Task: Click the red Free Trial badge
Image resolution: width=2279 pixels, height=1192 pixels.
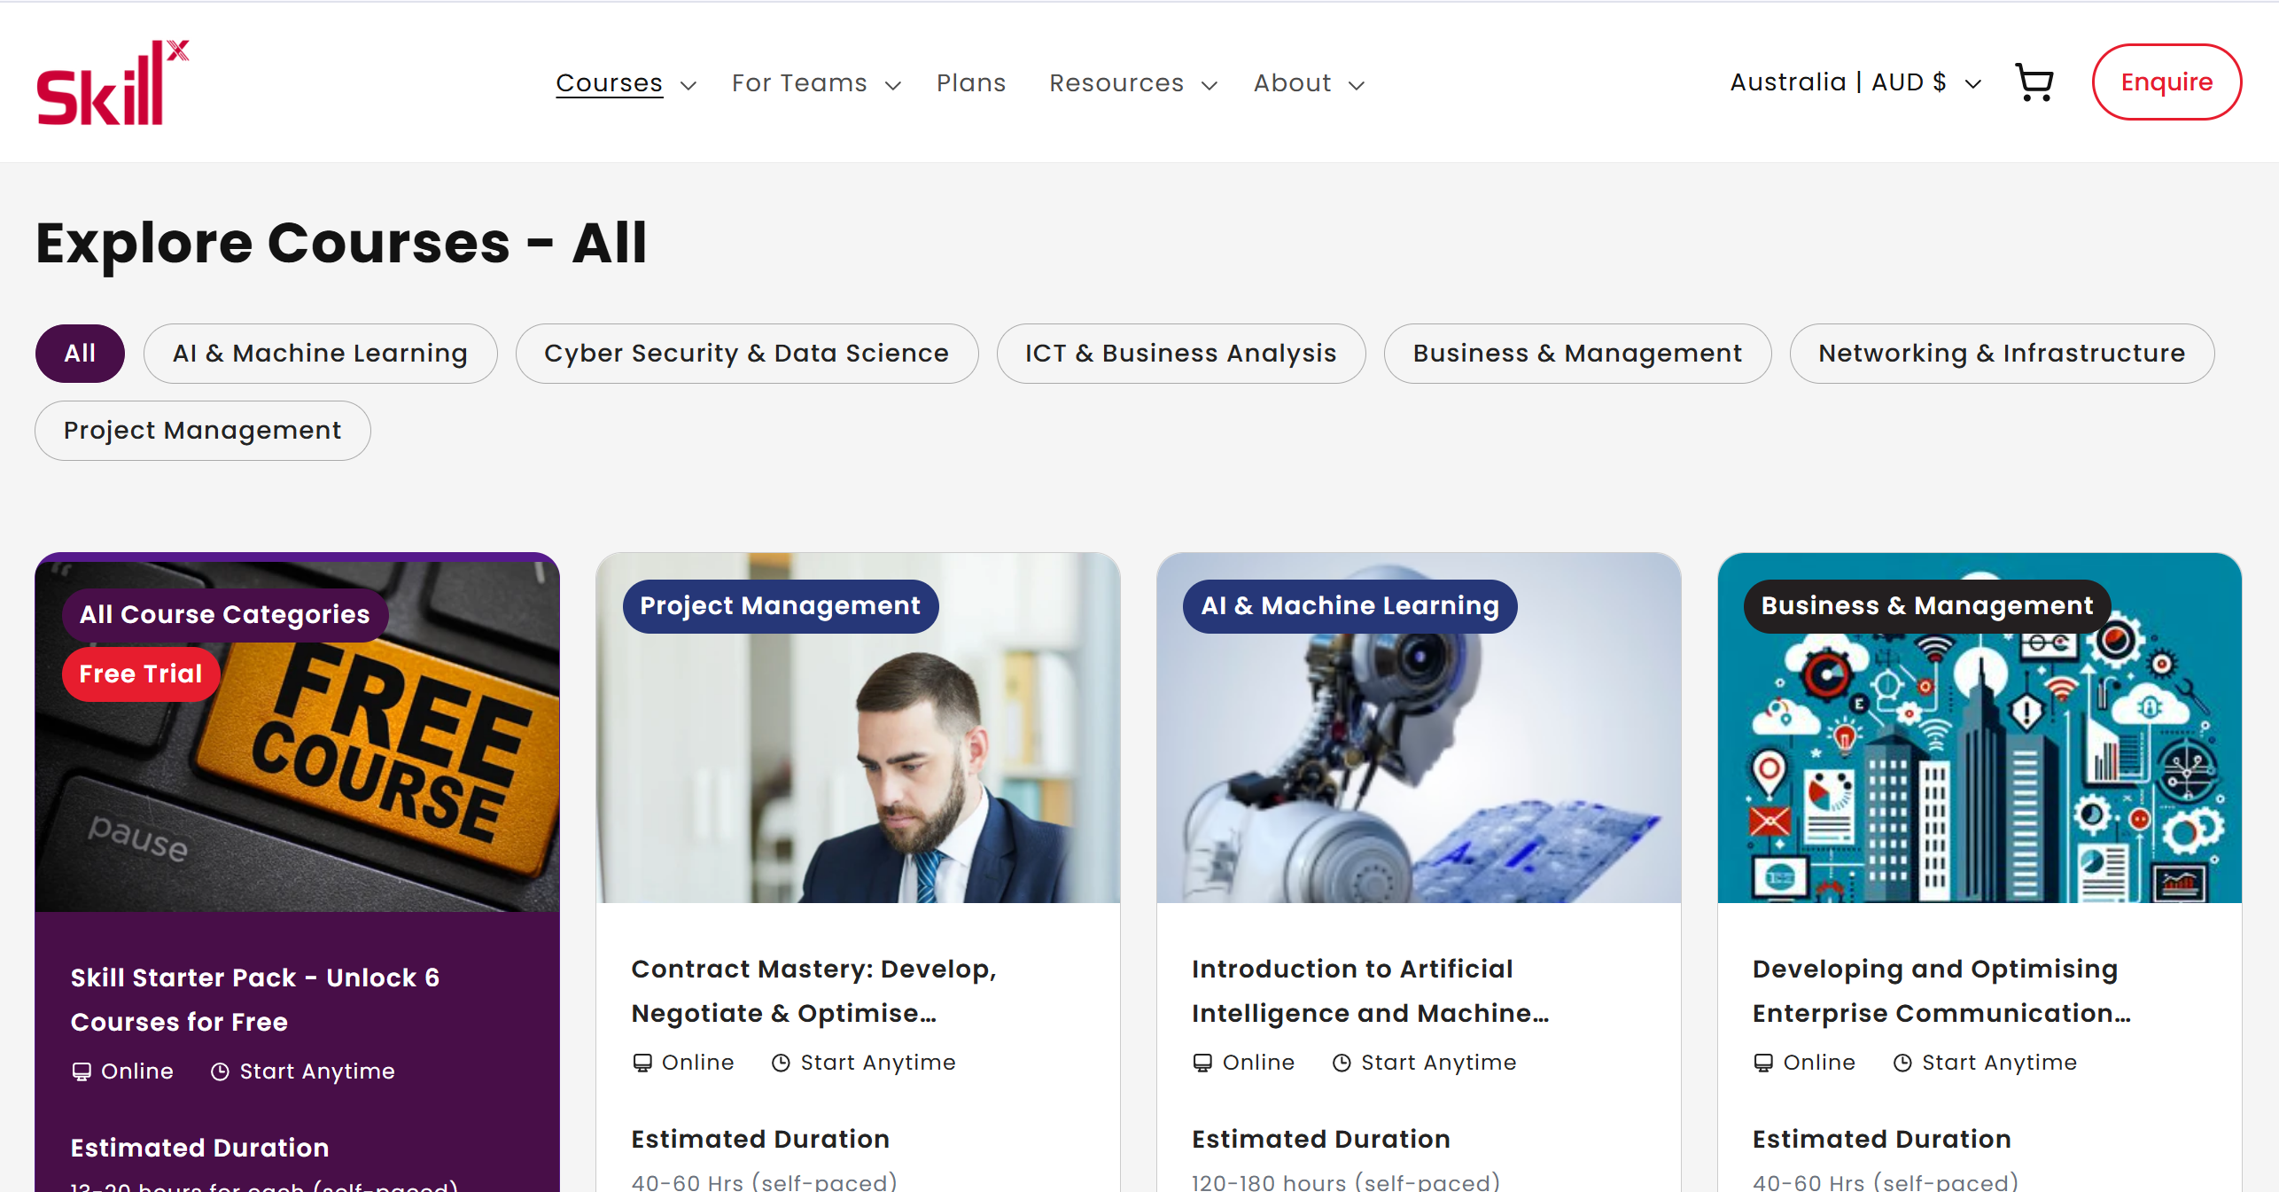Action: [141, 674]
